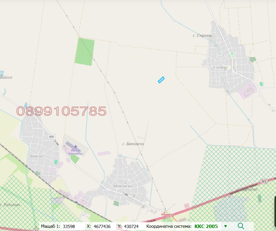Click the airport plane icon on map
Image resolution: width=276 pixels, height=231 pixels.
(76, 146)
